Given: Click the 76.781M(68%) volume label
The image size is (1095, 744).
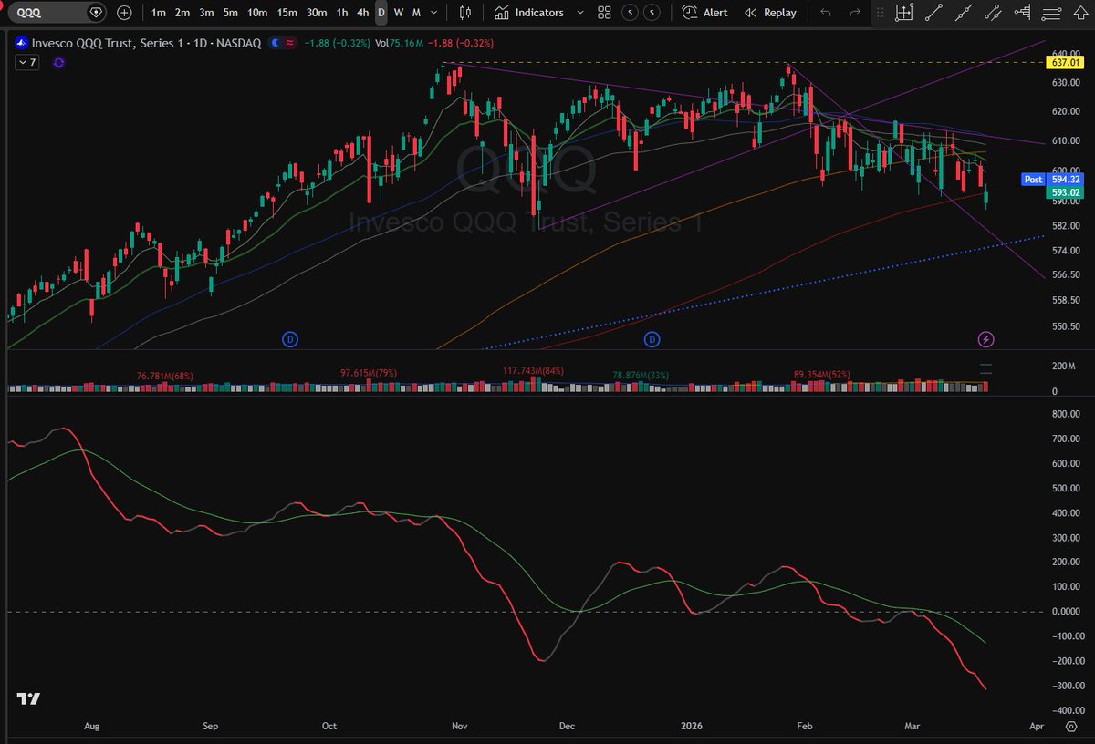Looking at the screenshot, I should [x=165, y=376].
